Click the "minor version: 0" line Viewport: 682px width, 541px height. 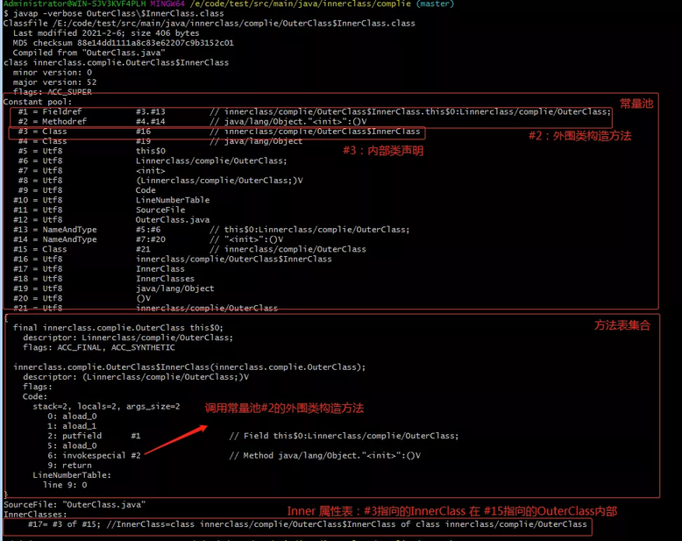pos(53,73)
